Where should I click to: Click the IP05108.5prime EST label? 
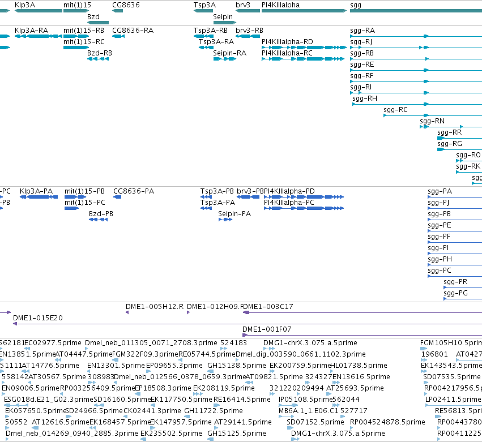click(306, 400)
